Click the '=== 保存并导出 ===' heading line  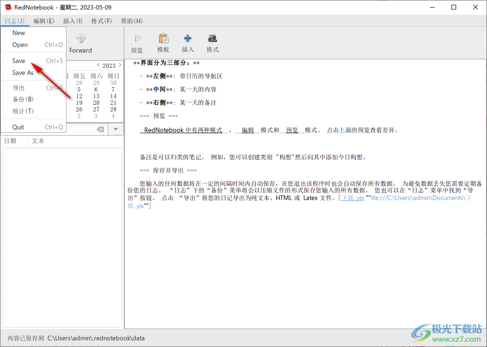pyautogui.click(x=168, y=170)
